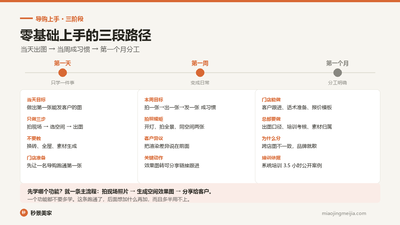Image resolution: width=400 pixels, height=225 pixels.
Task: Click the 不要教 heading
Action: pos(34,138)
